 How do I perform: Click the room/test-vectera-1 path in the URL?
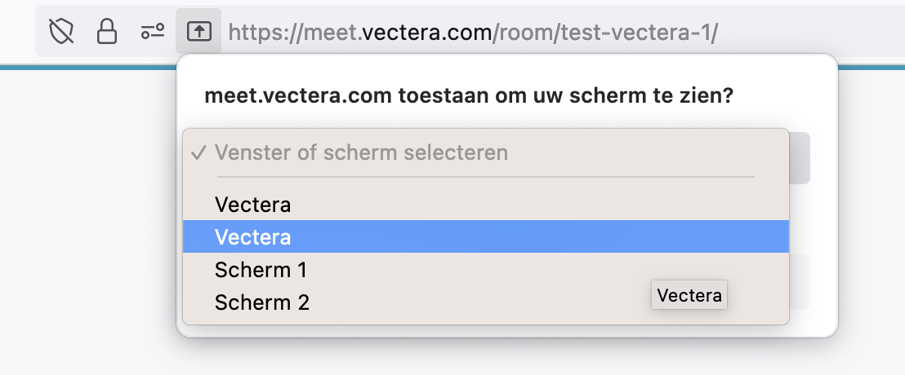pos(607,33)
